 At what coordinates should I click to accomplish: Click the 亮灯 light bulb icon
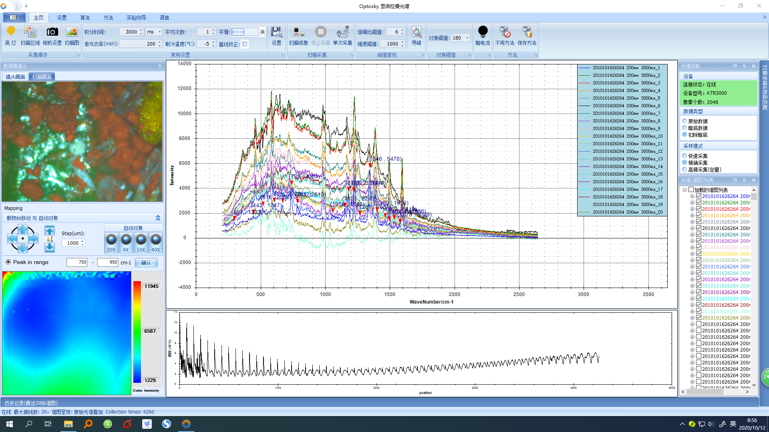tap(11, 32)
